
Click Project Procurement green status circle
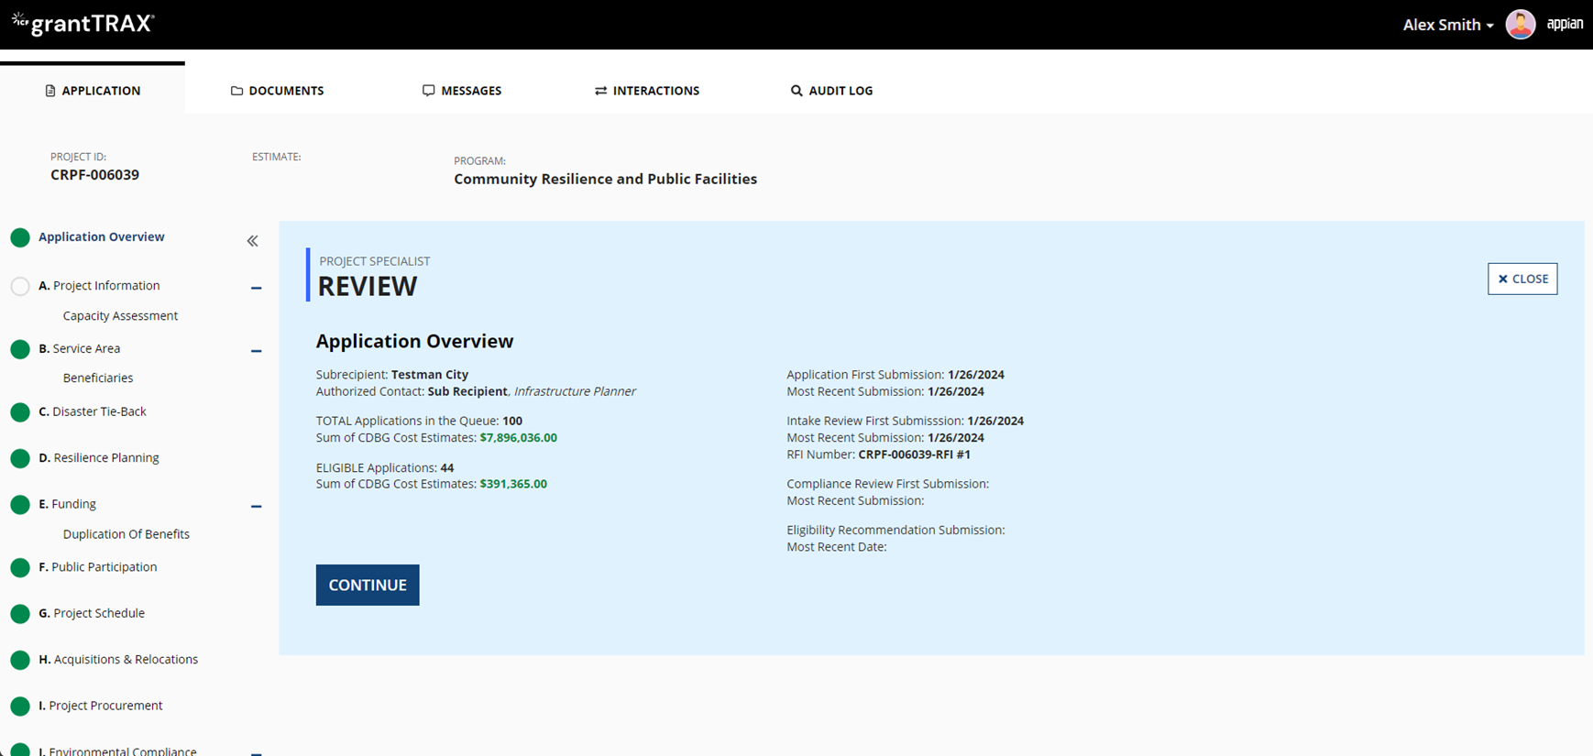point(20,707)
